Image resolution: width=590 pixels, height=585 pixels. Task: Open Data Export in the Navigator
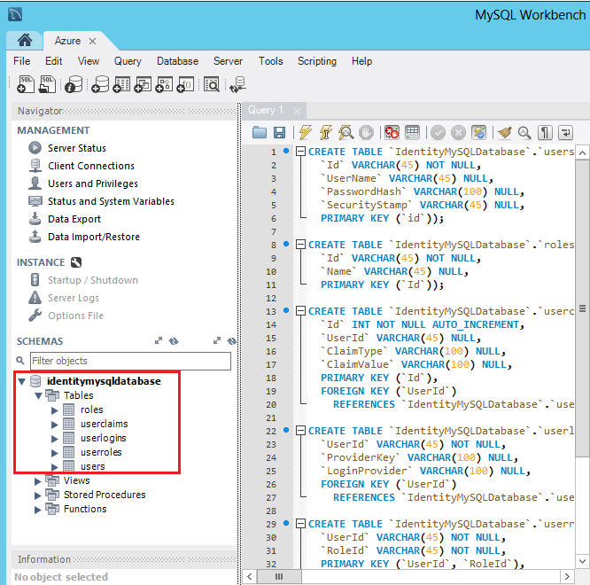tap(74, 219)
